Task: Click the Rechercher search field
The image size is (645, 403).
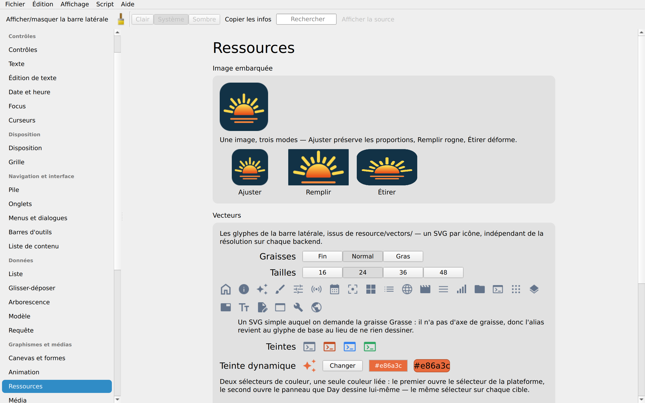Action: 306,19
